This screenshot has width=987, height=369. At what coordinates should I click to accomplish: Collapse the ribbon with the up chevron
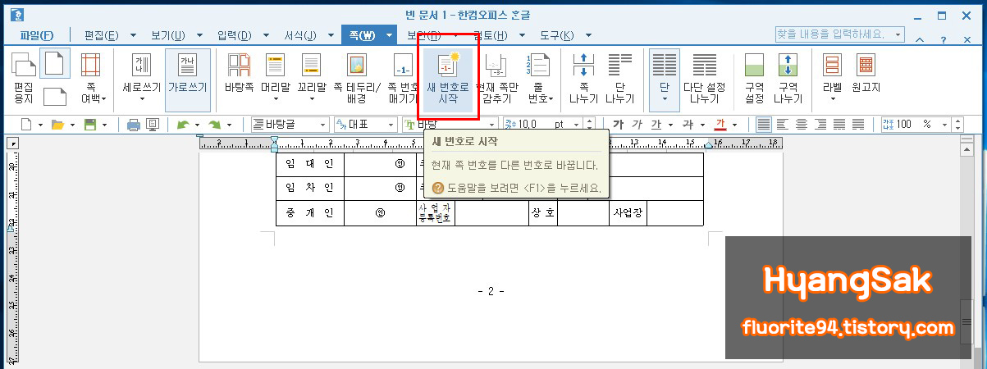point(921,39)
